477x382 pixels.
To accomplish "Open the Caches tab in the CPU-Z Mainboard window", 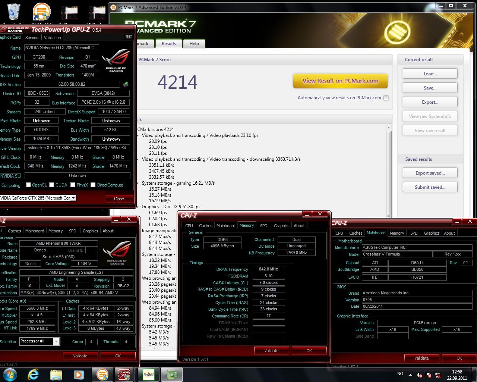I will tap(356, 233).
